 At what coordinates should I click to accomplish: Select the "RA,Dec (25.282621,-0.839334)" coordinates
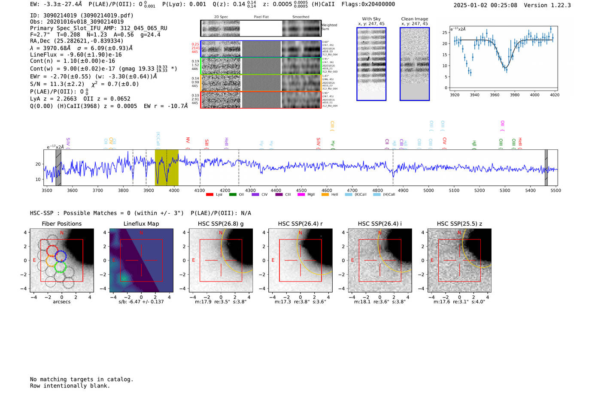pyautogui.click(x=77, y=41)
